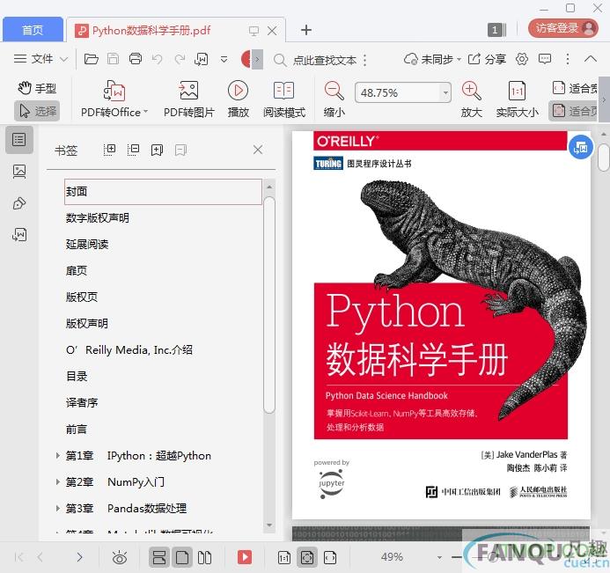Select the fit page icon in status bar
The height and width of the screenshot is (573, 610).
(307, 557)
